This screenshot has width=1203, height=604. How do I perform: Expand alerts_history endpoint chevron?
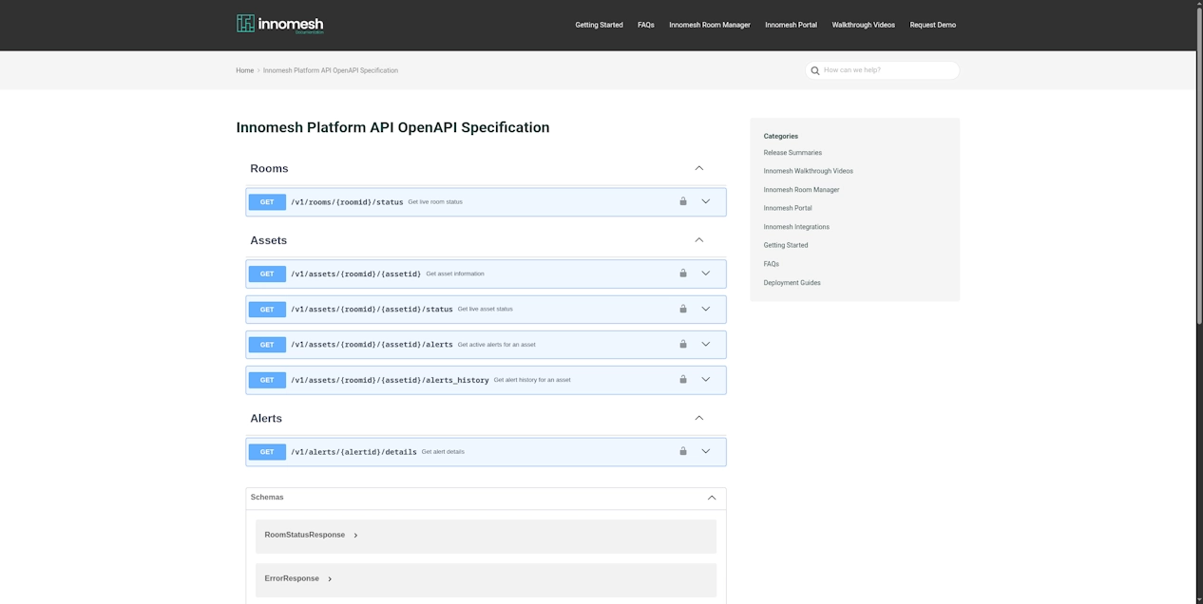tap(706, 379)
